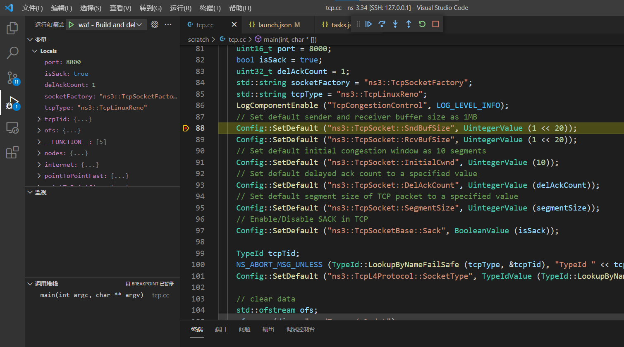Step into in debug toolbar
This screenshot has width=624, height=347.
(x=395, y=24)
